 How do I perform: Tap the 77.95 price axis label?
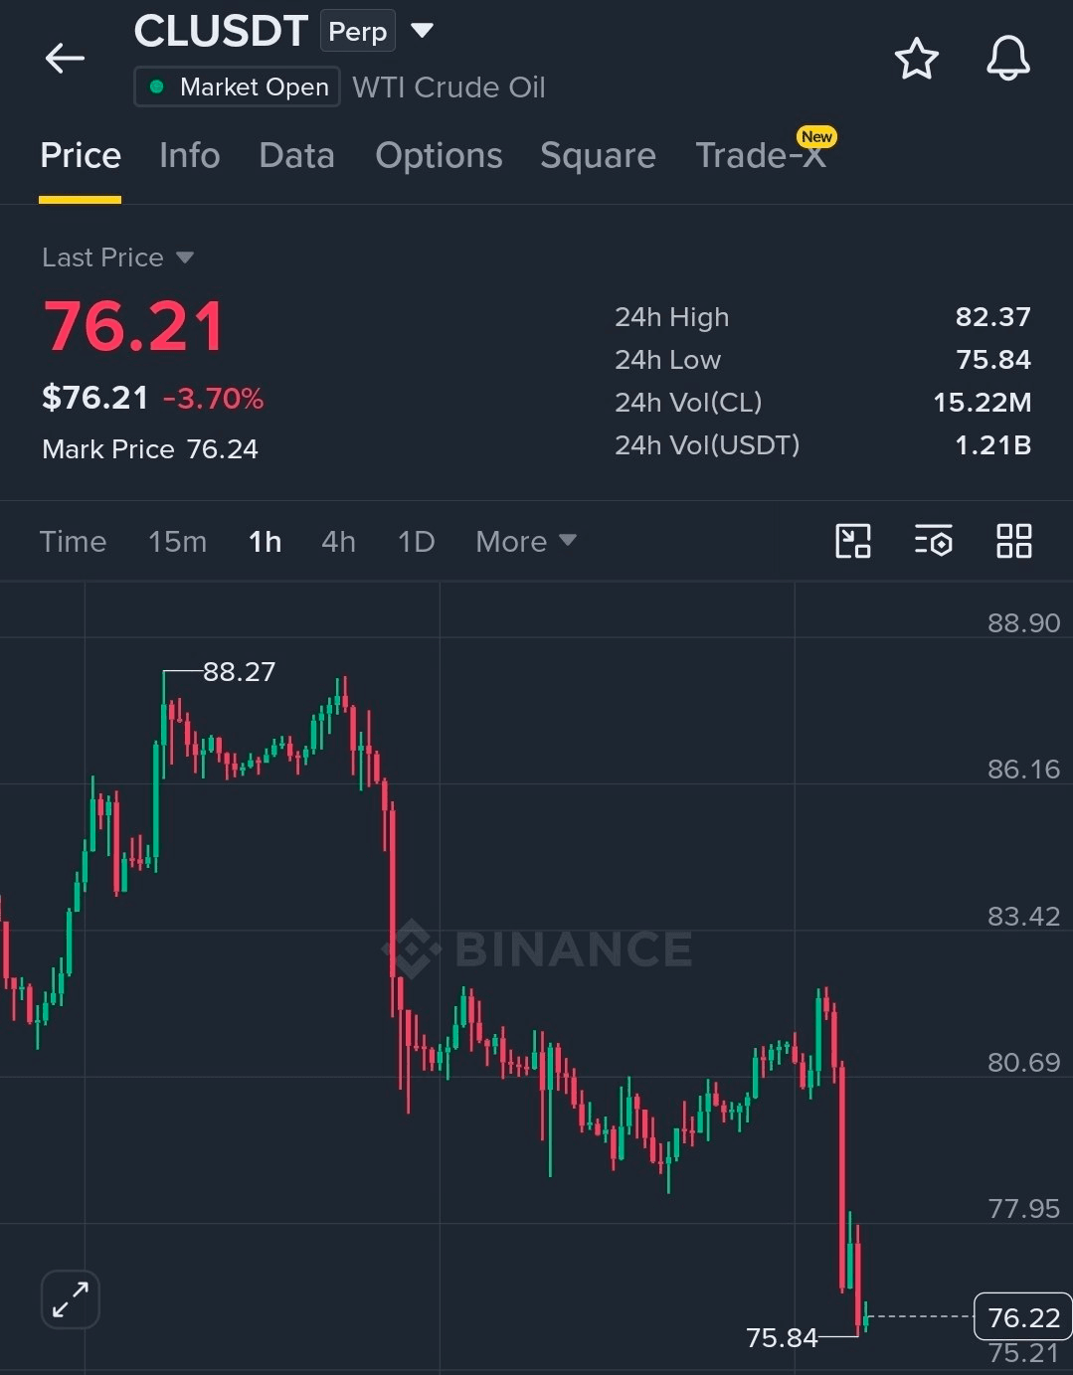coord(1023,1209)
